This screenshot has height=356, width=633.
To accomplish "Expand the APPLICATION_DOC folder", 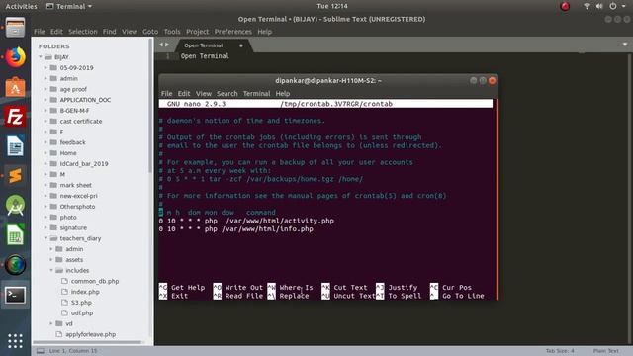I will click(x=45, y=100).
